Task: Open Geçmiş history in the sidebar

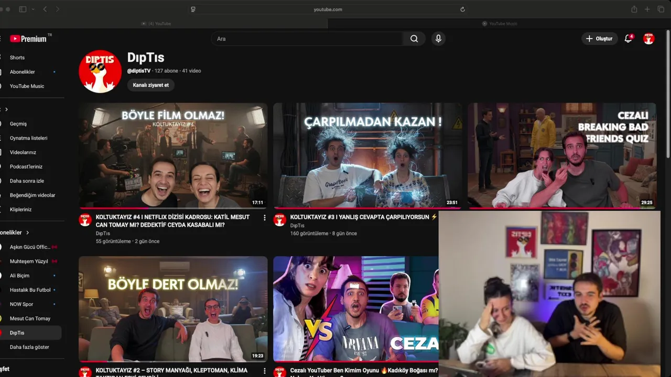Action: pos(18,124)
